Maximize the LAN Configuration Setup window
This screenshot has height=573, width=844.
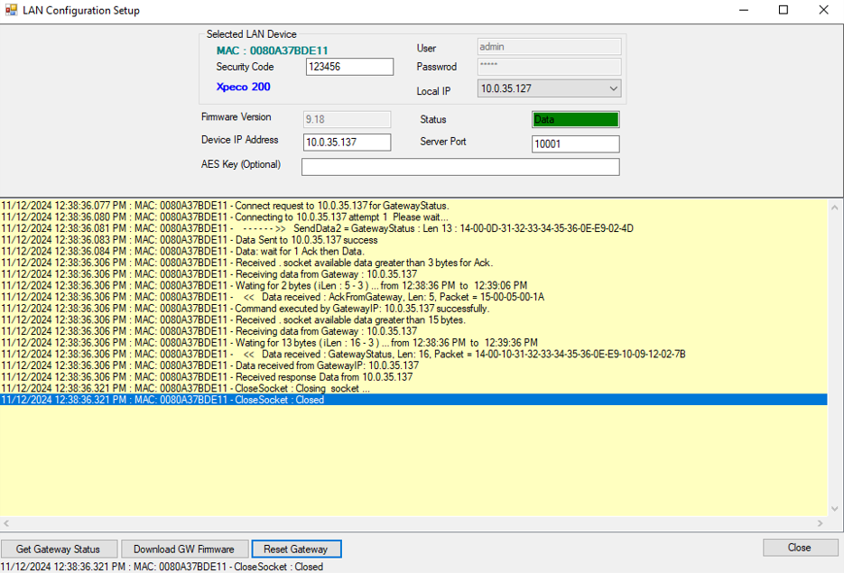pos(783,11)
